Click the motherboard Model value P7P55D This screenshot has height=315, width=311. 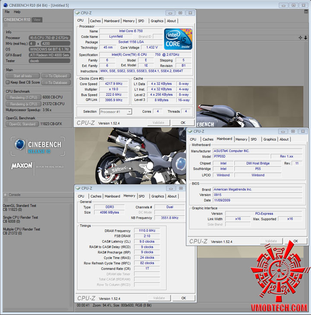click(x=241, y=156)
